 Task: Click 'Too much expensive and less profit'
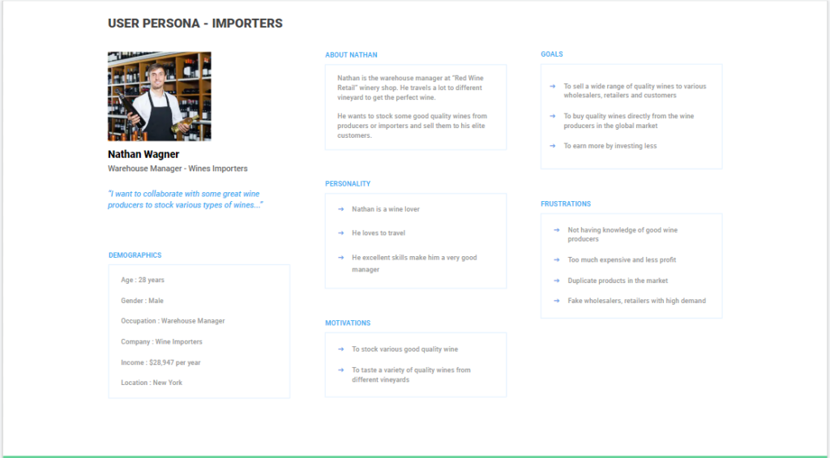622,259
